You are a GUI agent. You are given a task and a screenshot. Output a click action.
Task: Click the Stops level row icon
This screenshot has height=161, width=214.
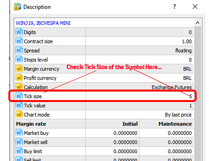pos(19,60)
